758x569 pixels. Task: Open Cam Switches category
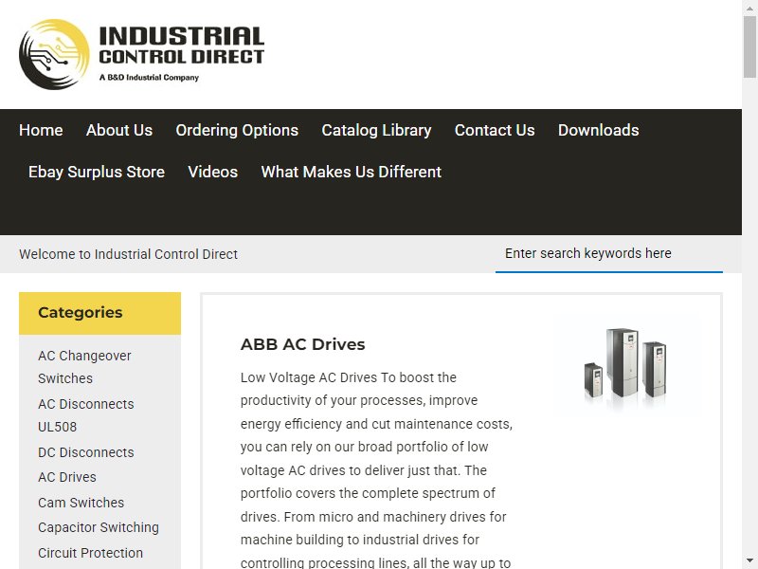(81, 503)
